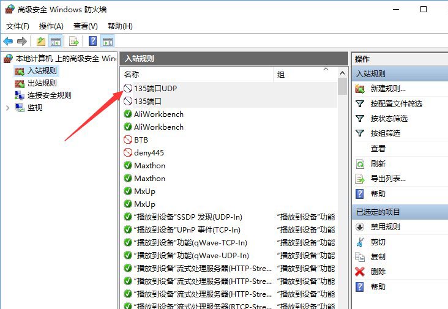Click the scissors cut icon
448x309 pixels.
click(x=360, y=242)
